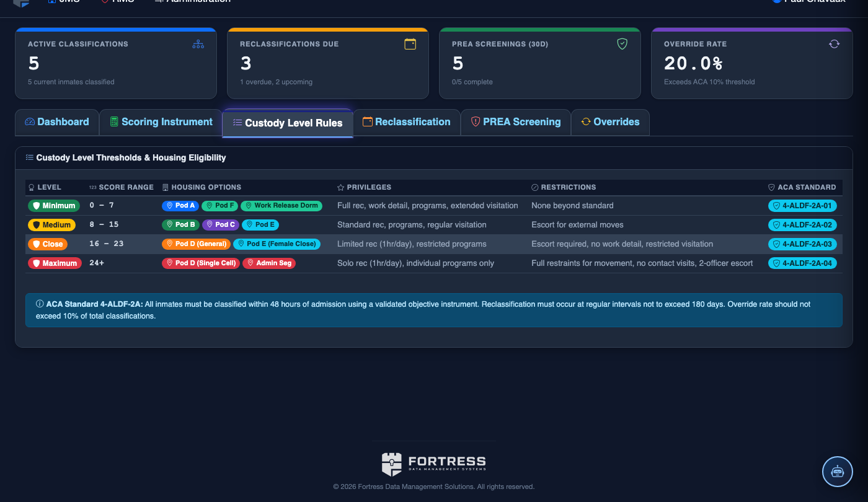
Task: Go to the Reclassification tab
Action: [x=407, y=122]
